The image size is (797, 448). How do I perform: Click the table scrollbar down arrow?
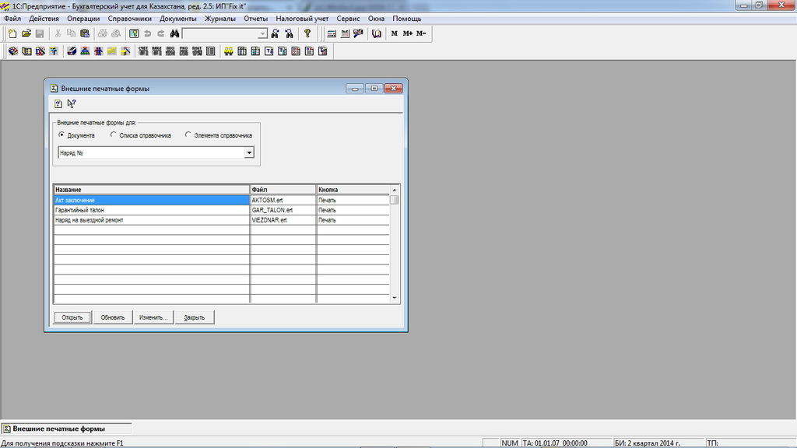coord(395,298)
